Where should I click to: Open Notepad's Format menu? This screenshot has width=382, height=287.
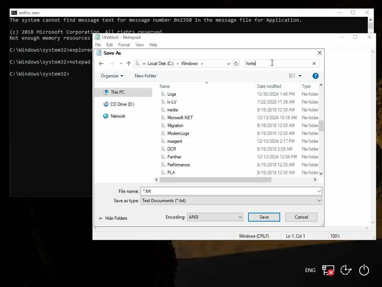pyautogui.click(x=124, y=45)
